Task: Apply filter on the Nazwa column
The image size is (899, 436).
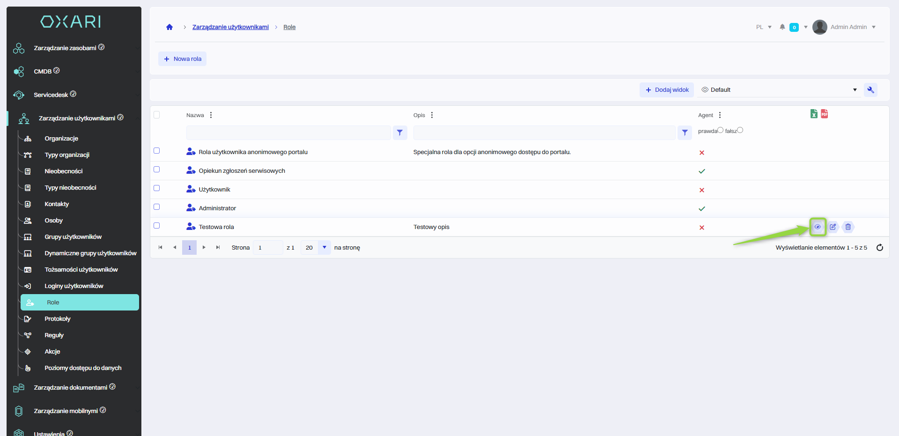Action: 400,133
